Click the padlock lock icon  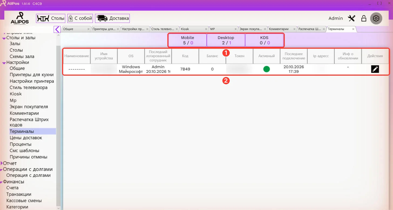364,18
